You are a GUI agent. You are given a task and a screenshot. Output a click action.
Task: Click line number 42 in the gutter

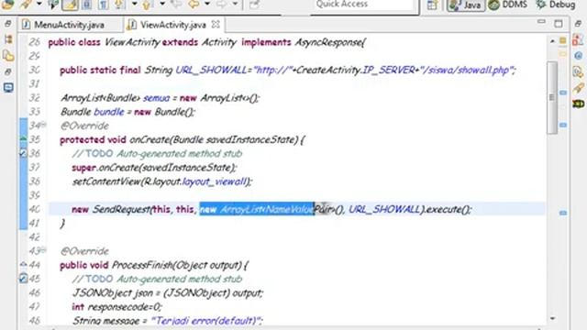coord(35,236)
